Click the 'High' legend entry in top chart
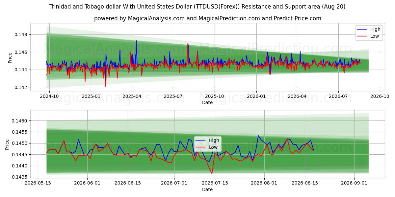 tap(375, 29)
